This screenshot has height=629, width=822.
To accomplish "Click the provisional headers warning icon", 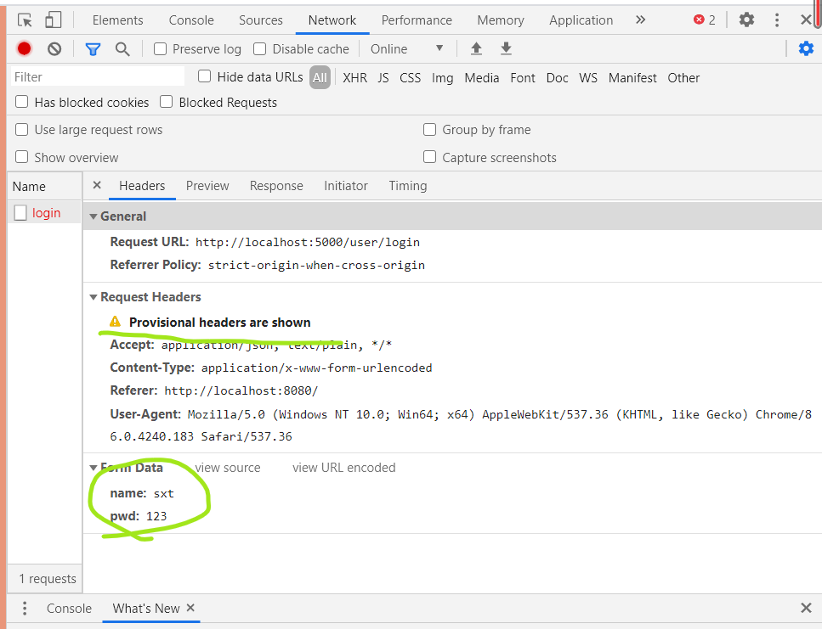I will (x=115, y=322).
